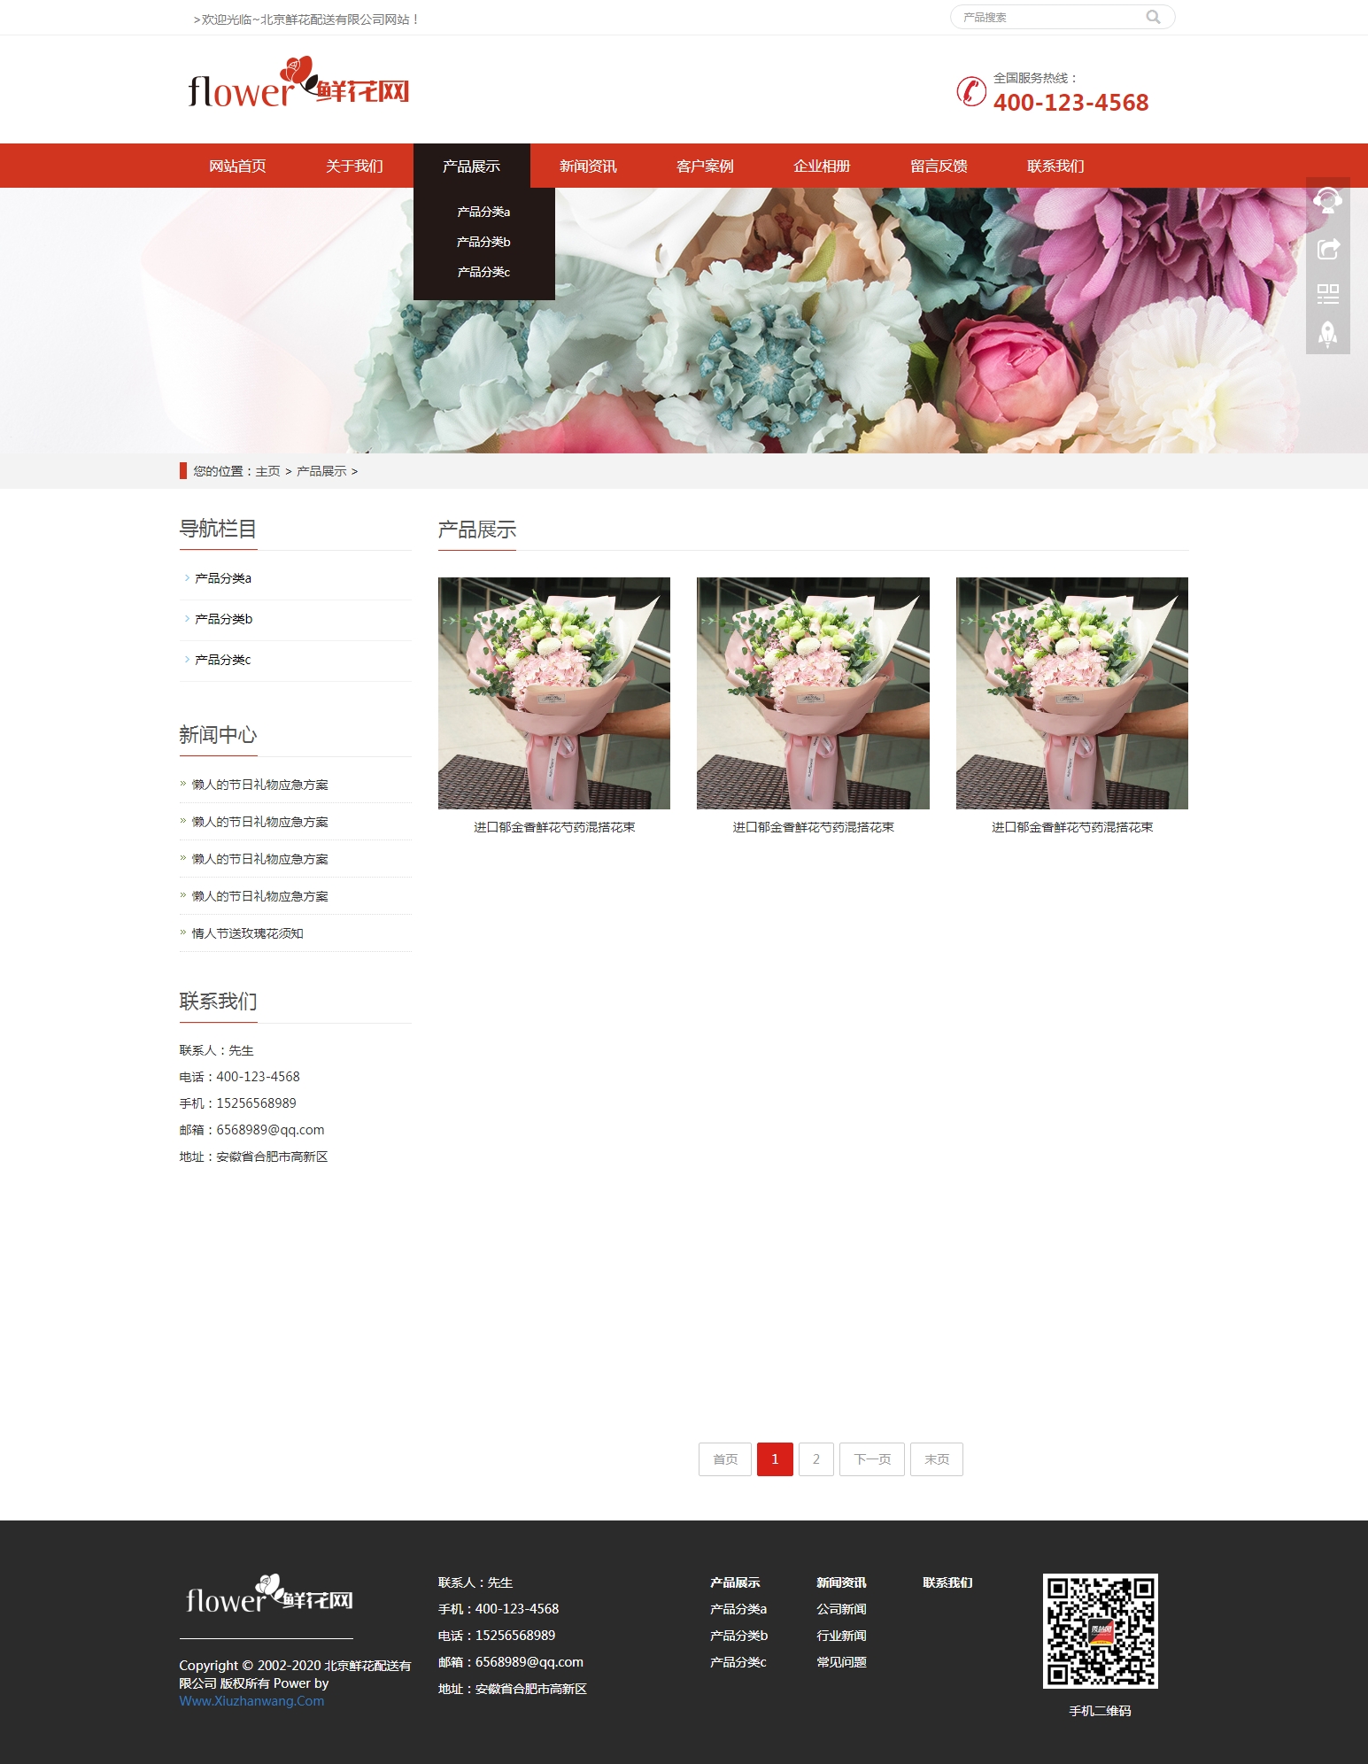Click the 下一页 pagination button

pyautogui.click(x=871, y=1459)
